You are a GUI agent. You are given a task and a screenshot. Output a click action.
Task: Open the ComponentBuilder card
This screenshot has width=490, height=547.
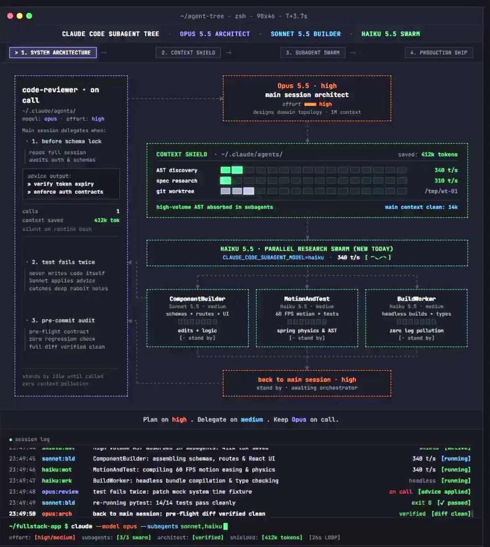coord(198,318)
